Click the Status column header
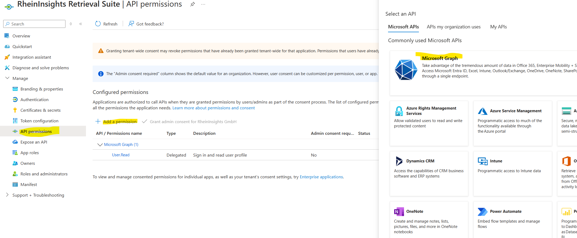Viewport: 577px width, 238px height. coord(364,133)
